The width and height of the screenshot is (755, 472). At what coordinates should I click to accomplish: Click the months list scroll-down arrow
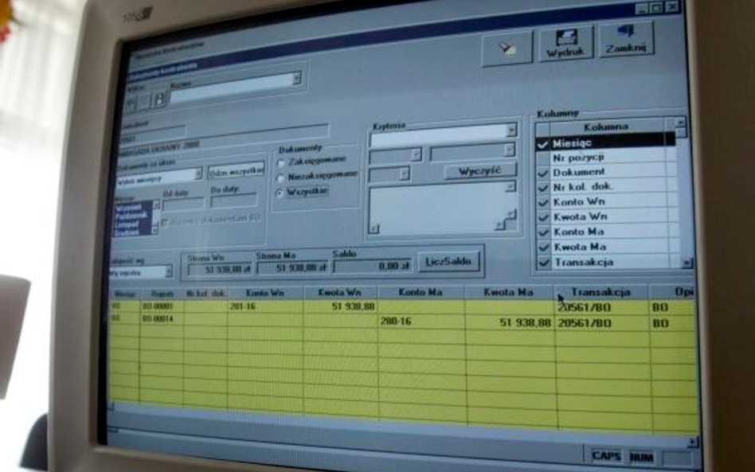(x=155, y=231)
